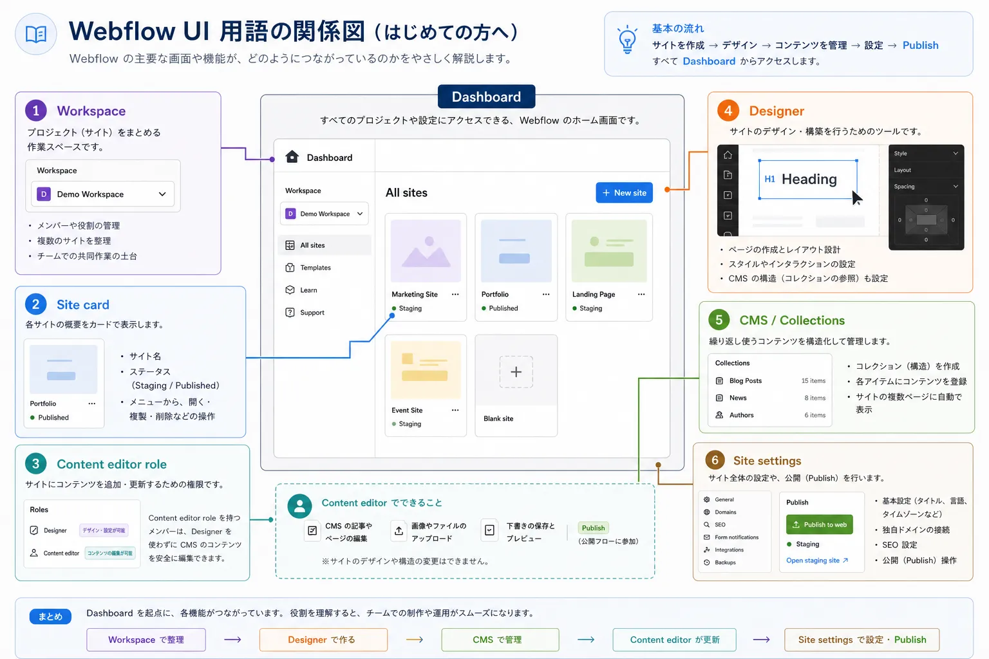Screen dimensions: 989x659
Task: Follow the Open staging site link
Action: (817, 561)
